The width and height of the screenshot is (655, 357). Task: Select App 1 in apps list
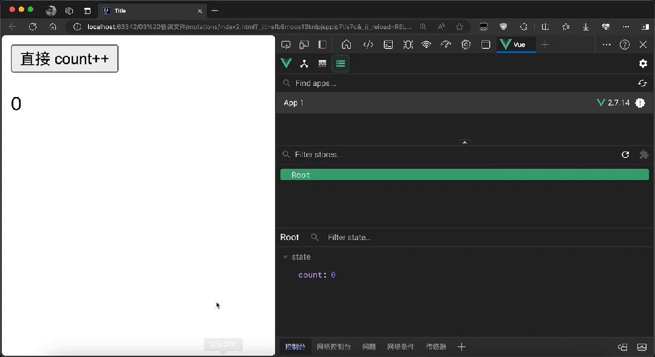pyautogui.click(x=464, y=102)
